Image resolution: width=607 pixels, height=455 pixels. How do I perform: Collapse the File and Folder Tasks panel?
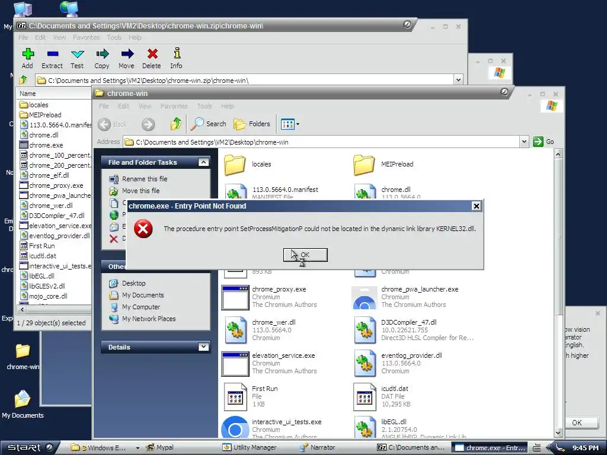(204, 162)
